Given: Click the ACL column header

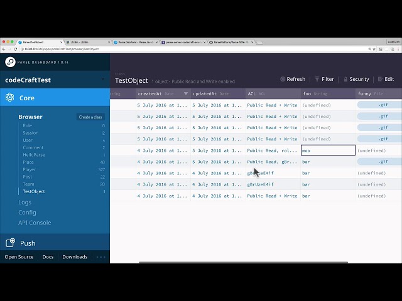Looking at the screenshot, I should click(x=273, y=93).
